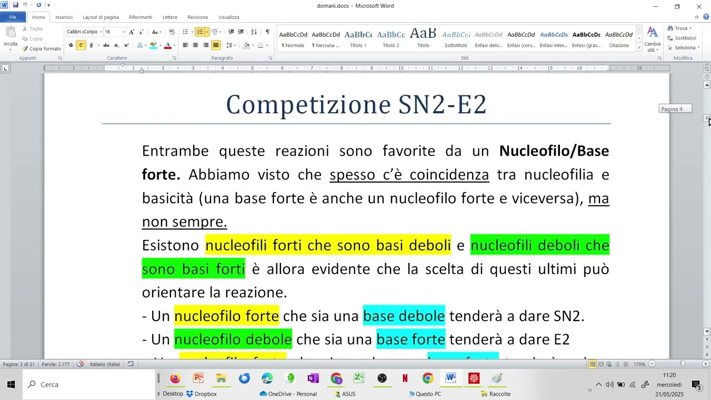Click the line spacing icon
Viewport: 711px width, 400px height.
230,45
